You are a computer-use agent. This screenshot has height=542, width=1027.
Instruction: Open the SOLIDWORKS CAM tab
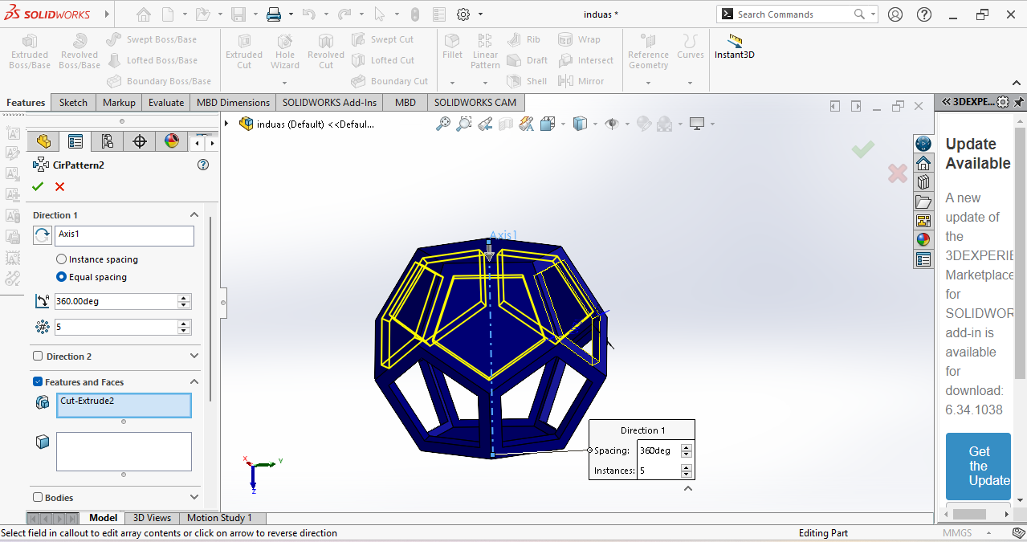coord(475,102)
